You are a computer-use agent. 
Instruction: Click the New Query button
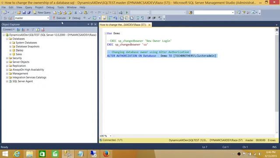(x=42, y=13)
